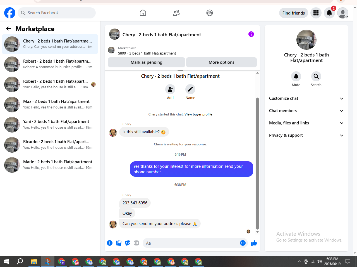This screenshot has height=267, width=357.
Task: Open the account profile menu
Action: (x=343, y=13)
